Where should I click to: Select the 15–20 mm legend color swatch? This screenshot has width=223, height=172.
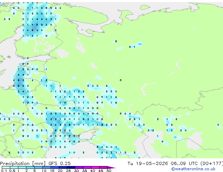point(55,167)
